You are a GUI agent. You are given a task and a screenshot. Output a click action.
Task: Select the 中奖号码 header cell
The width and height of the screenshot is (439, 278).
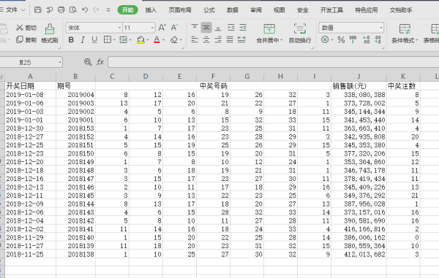pyautogui.click(x=213, y=85)
